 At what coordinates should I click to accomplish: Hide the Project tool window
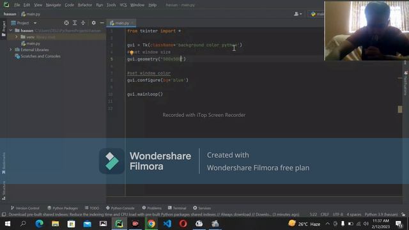click(102, 23)
